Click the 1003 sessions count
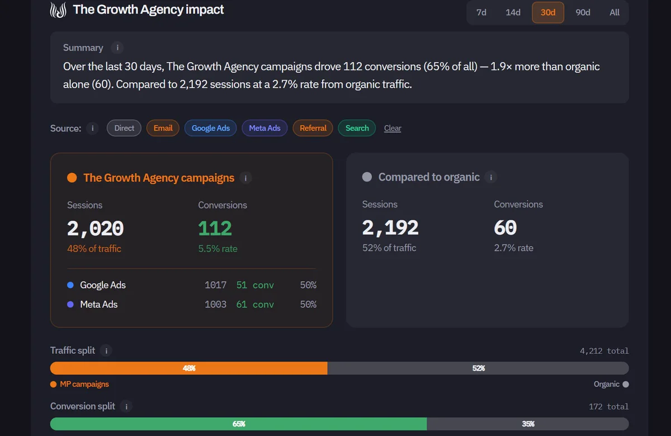The height and width of the screenshot is (436, 671). click(215, 305)
